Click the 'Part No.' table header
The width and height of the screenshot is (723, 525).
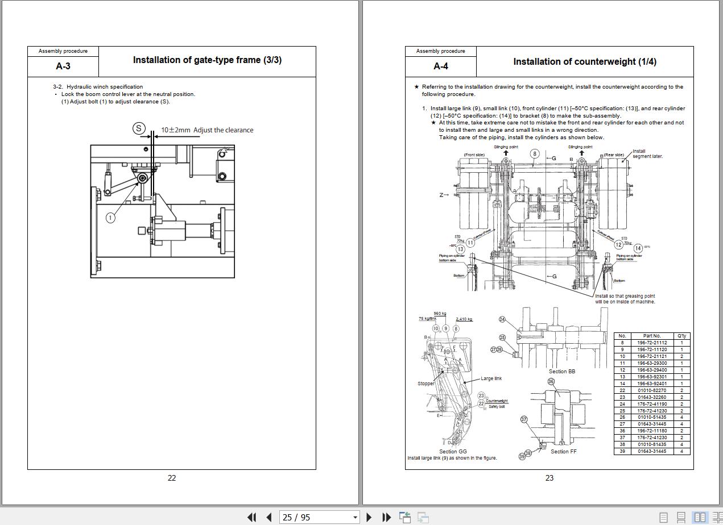[x=652, y=336]
